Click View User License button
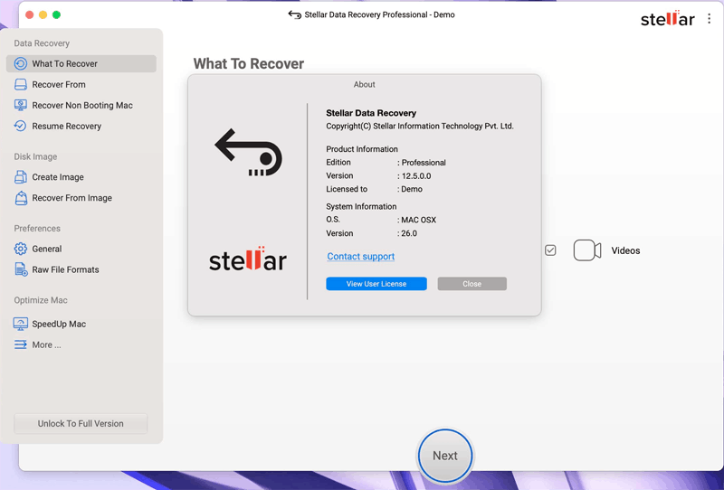The height and width of the screenshot is (490, 724). coord(376,284)
